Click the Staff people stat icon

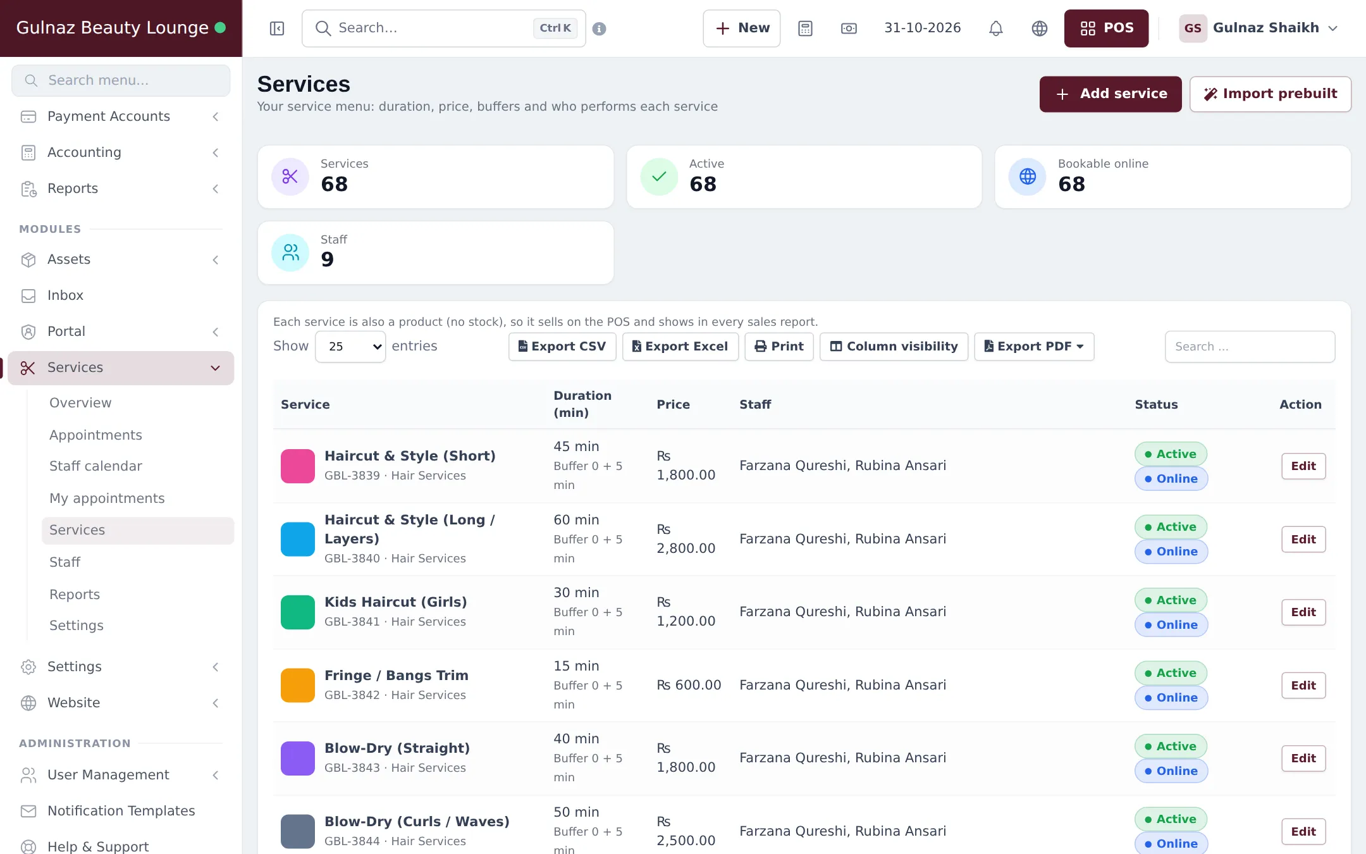[x=290, y=252]
